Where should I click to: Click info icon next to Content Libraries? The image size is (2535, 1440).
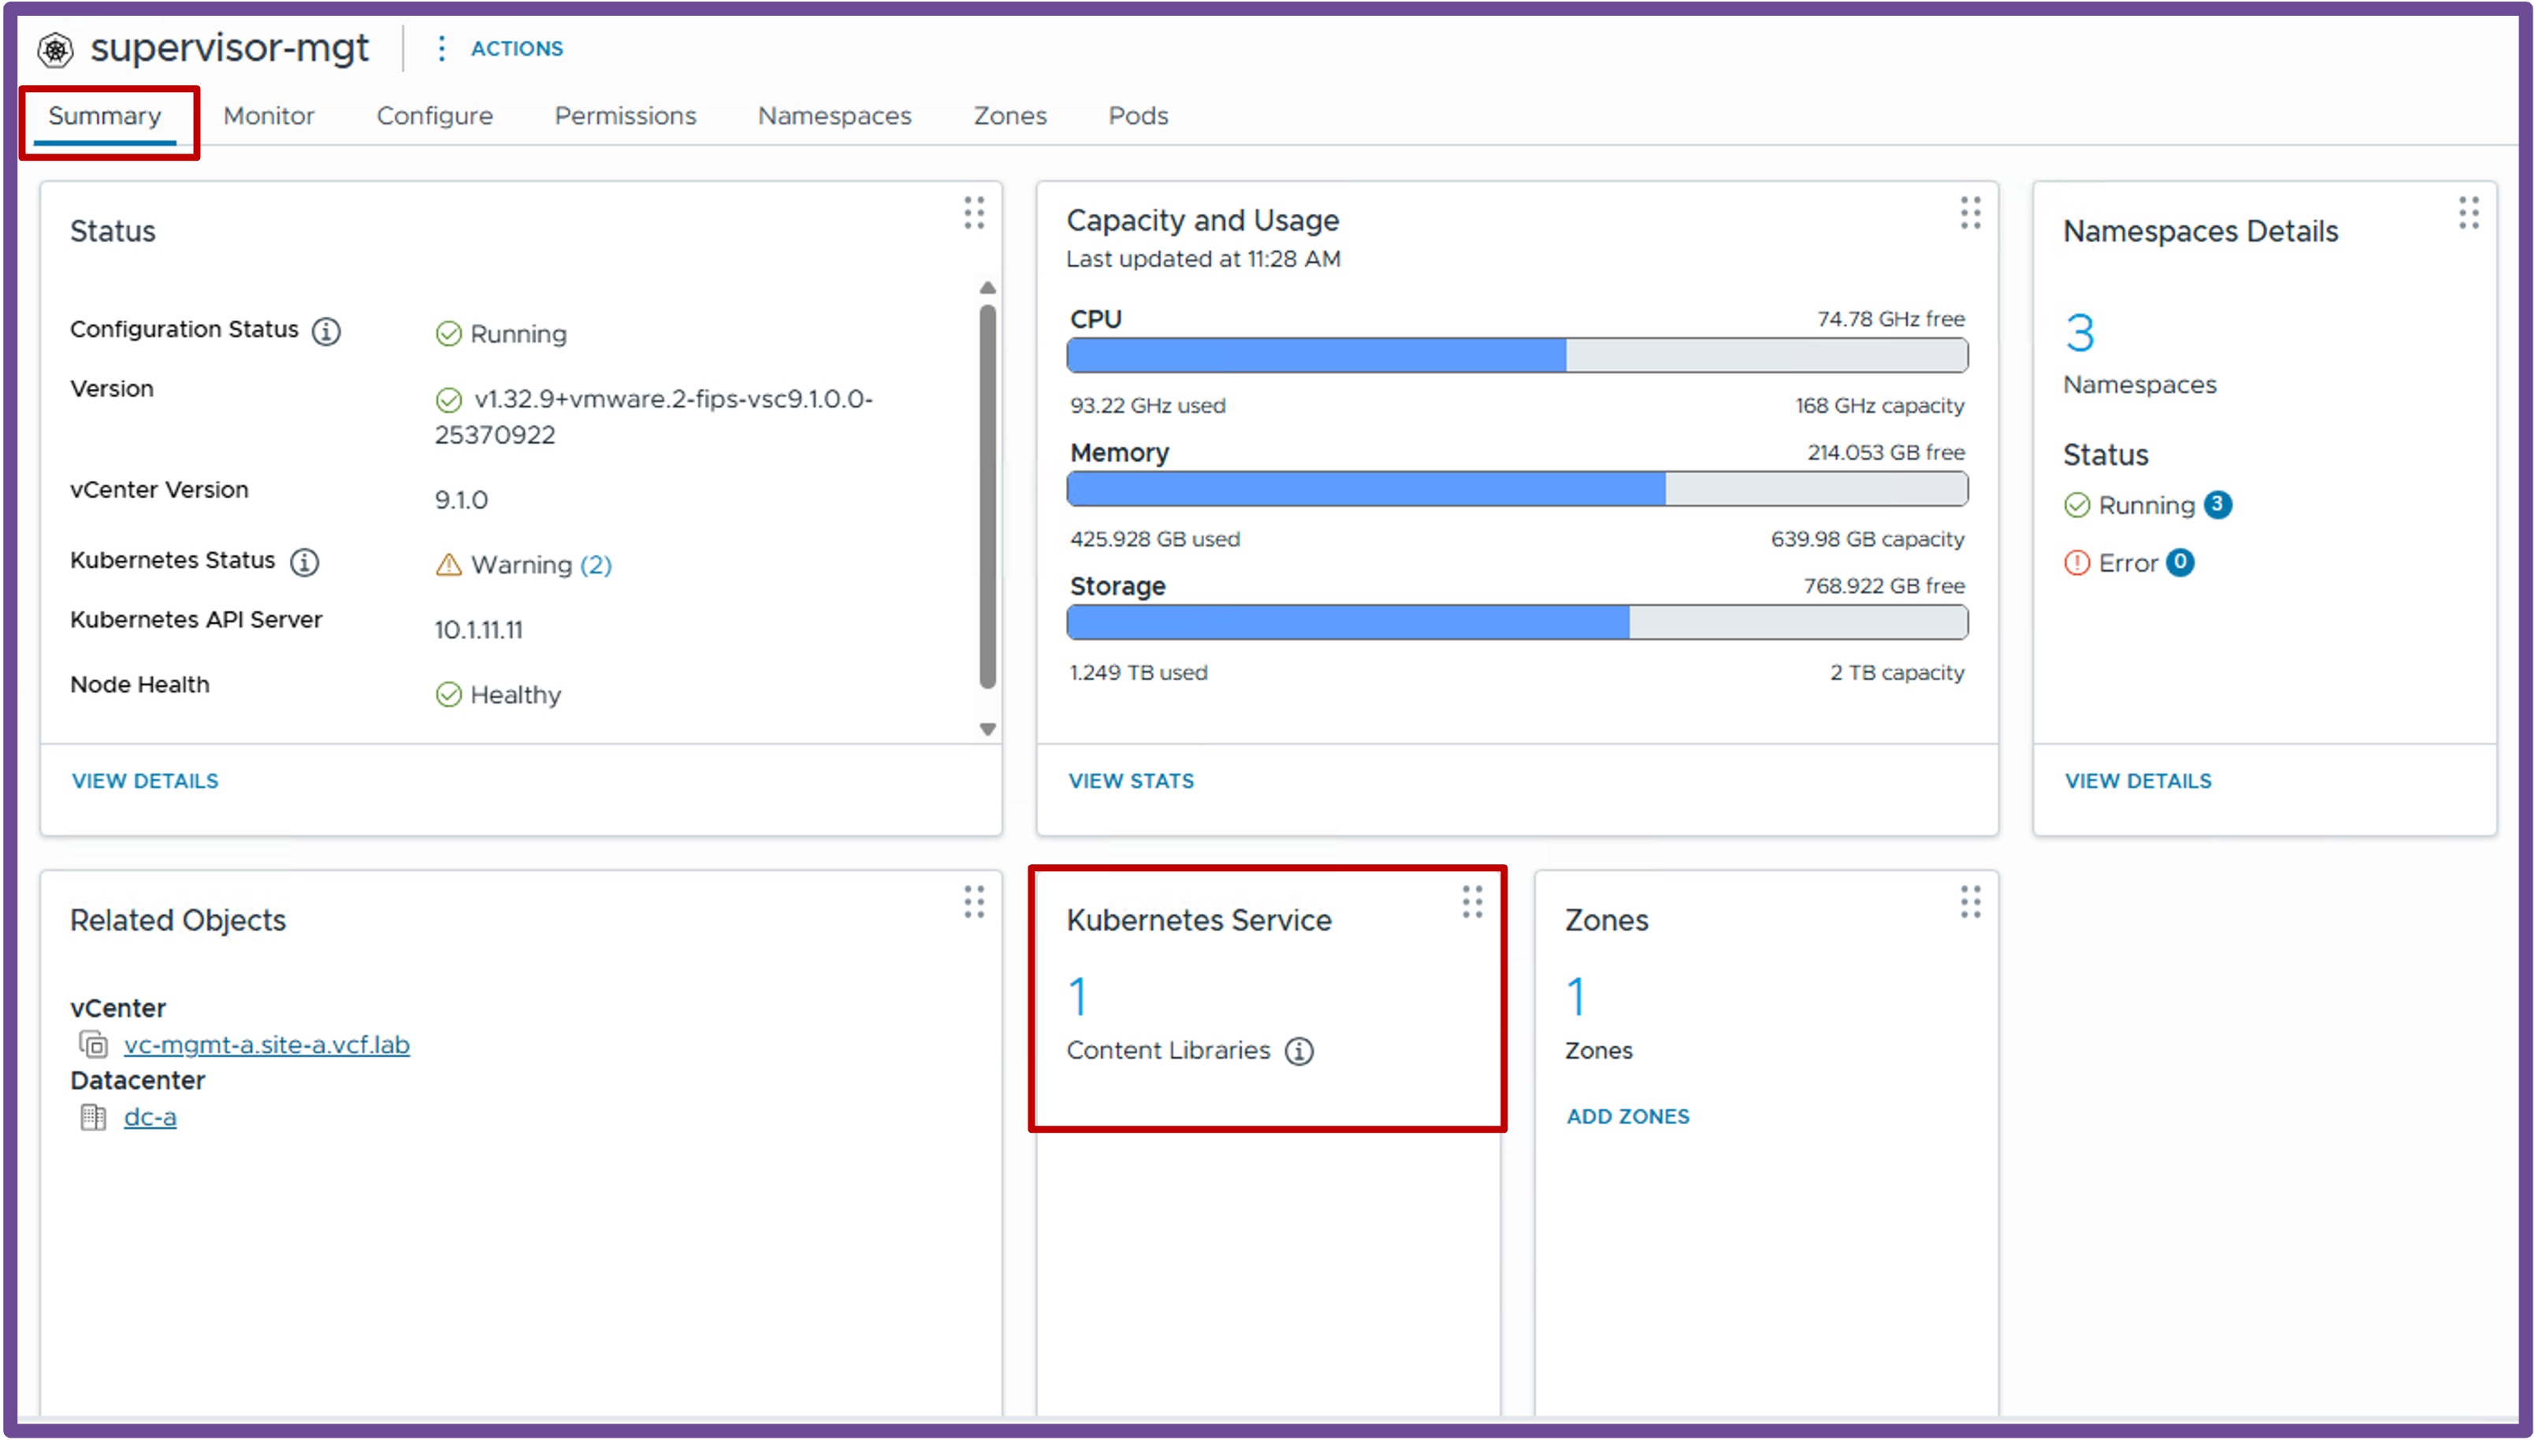1299,1052
